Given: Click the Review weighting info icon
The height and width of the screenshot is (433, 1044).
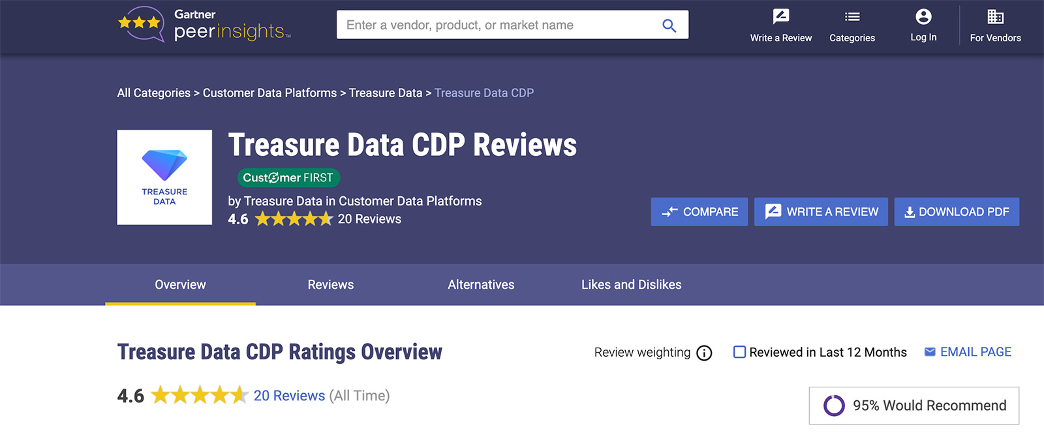Looking at the screenshot, I should [x=704, y=353].
